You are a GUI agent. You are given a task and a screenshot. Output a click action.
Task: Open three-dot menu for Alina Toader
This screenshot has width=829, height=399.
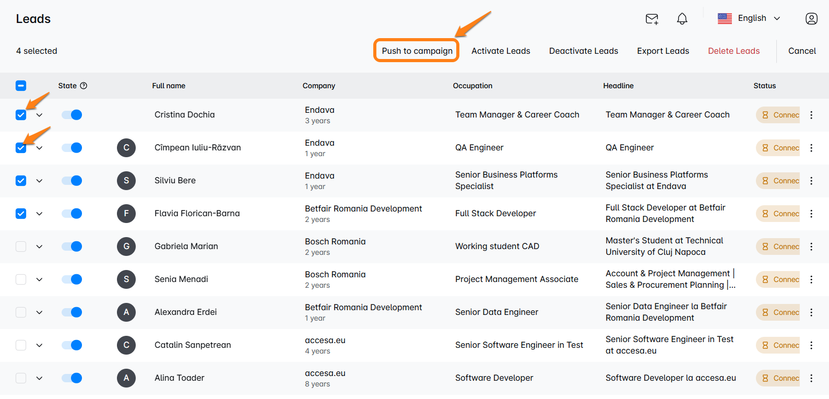[x=811, y=378]
